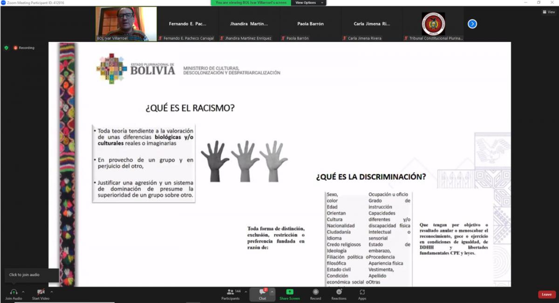This screenshot has width=559, height=303.
Task: Click the green encryption shield icon
Action: pos(7,48)
